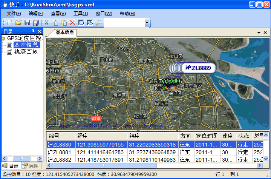This screenshot has width=271, height=179.
Task: Click the red Delete X icon
Action: [72, 23]
